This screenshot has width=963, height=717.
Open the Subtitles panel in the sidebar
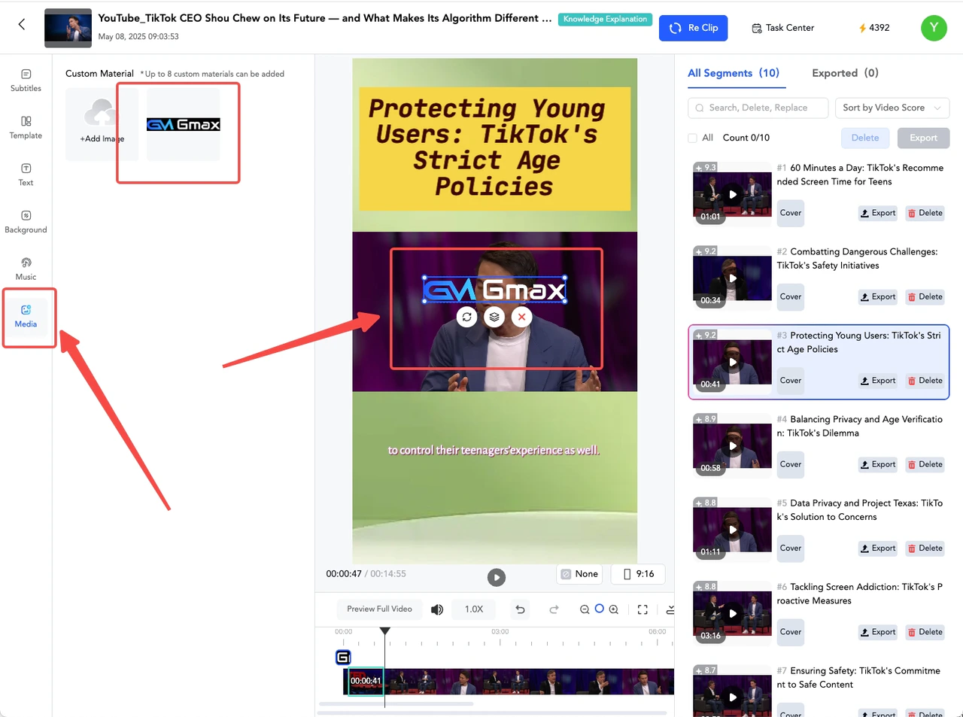[26, 81]
